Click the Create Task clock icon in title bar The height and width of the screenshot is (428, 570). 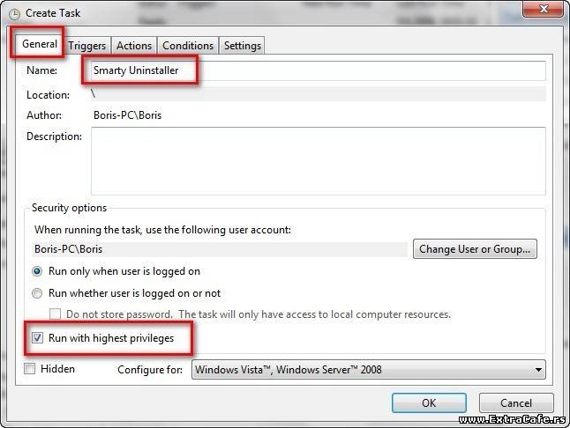click(x=13, y=14)
